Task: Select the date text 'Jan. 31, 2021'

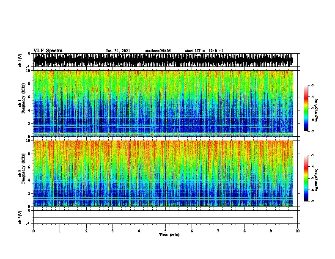Action: point(118,51)
